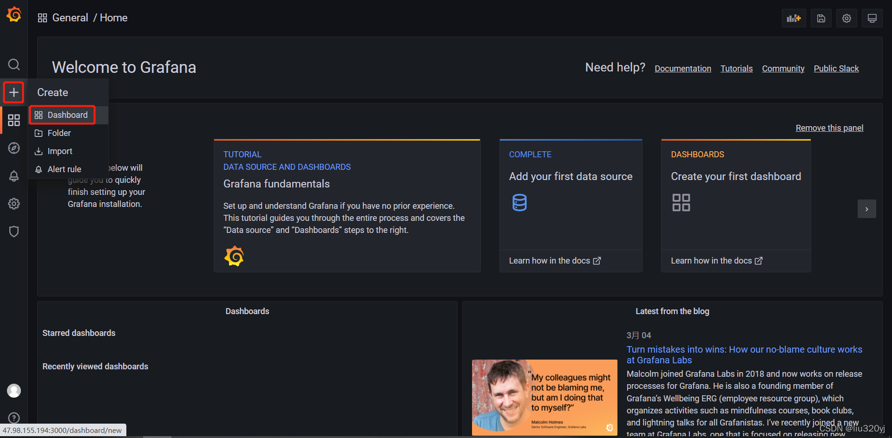Open the Grafana fundamentals tutorial card
The height and width of the screenshot is (438, 892).
[x=347, y=206]
